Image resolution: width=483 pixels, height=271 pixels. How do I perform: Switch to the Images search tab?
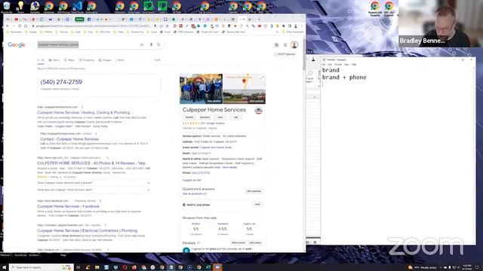(105, 60)
